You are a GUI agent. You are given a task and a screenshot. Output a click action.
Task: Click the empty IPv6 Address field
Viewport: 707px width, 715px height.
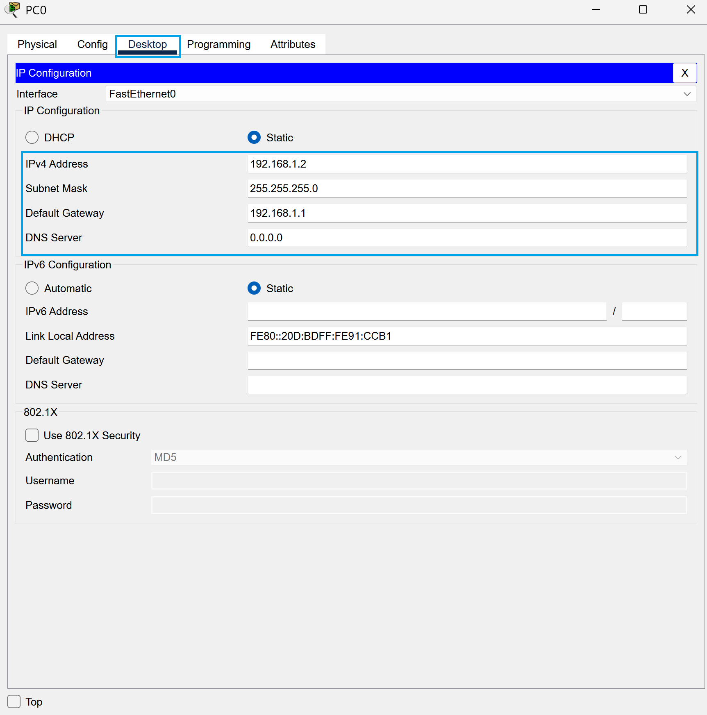[x=427, y=311]
